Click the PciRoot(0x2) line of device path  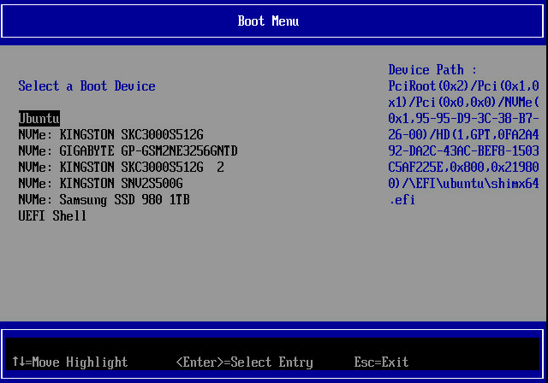pyautogui.click(x=463, y=86)
